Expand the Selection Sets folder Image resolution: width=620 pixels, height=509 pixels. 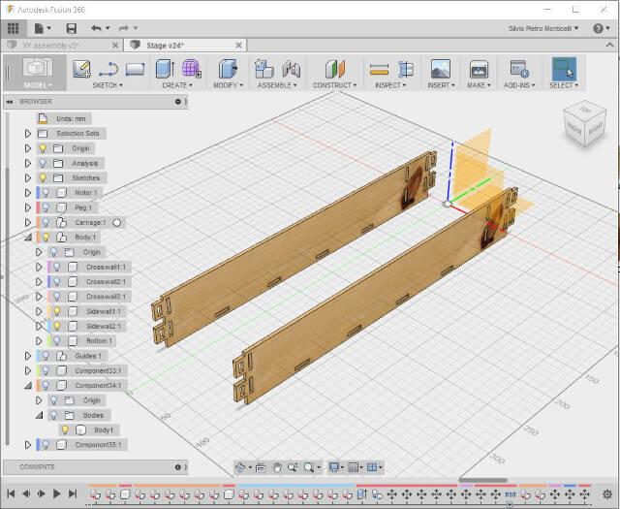point(28,134)
